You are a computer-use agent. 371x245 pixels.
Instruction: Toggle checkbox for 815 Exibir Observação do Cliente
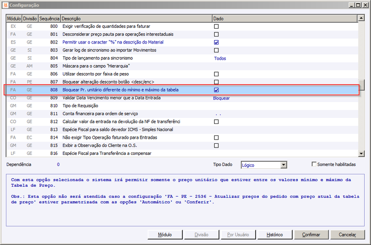tap(216, 146)
